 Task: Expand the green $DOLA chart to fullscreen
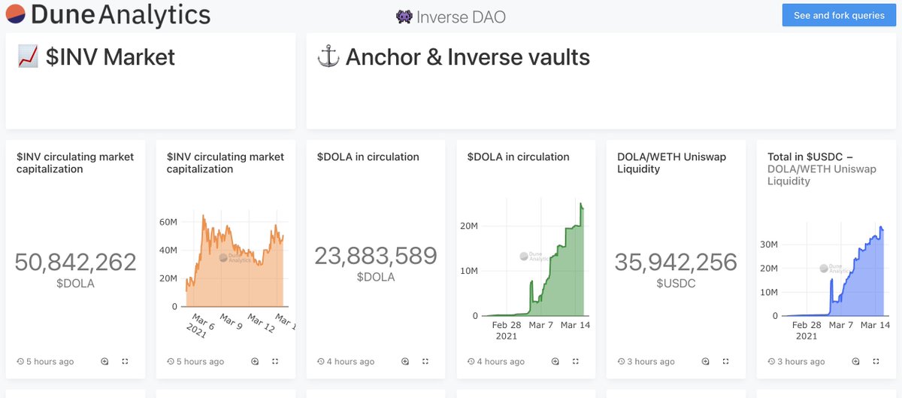[576, 362]
